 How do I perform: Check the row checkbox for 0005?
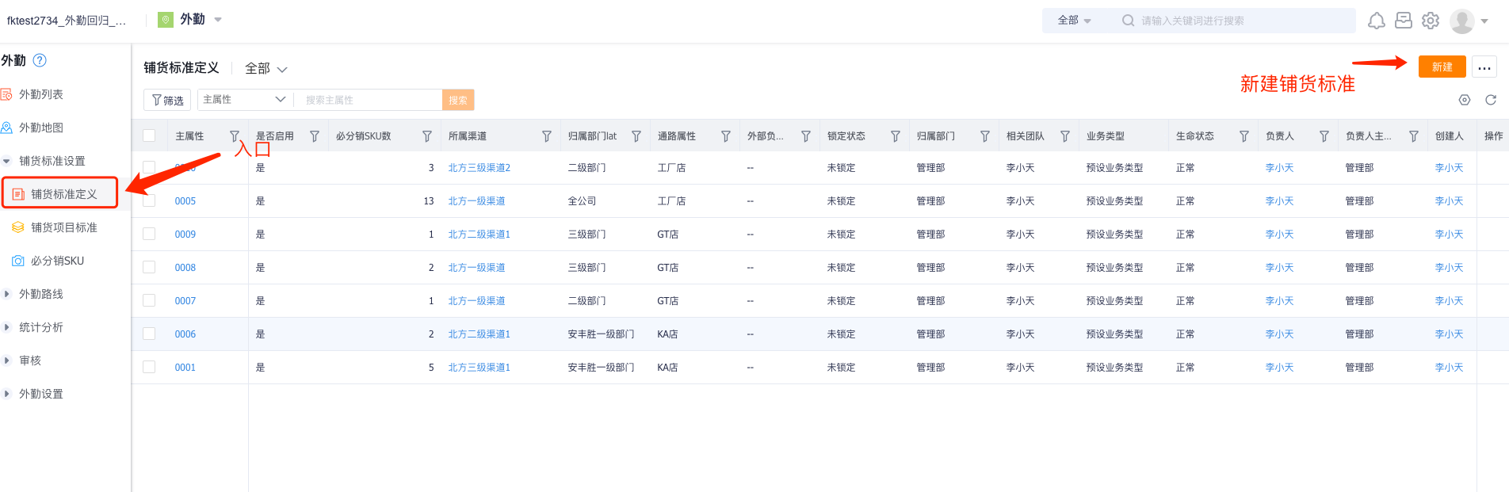[x=149, y=201]
